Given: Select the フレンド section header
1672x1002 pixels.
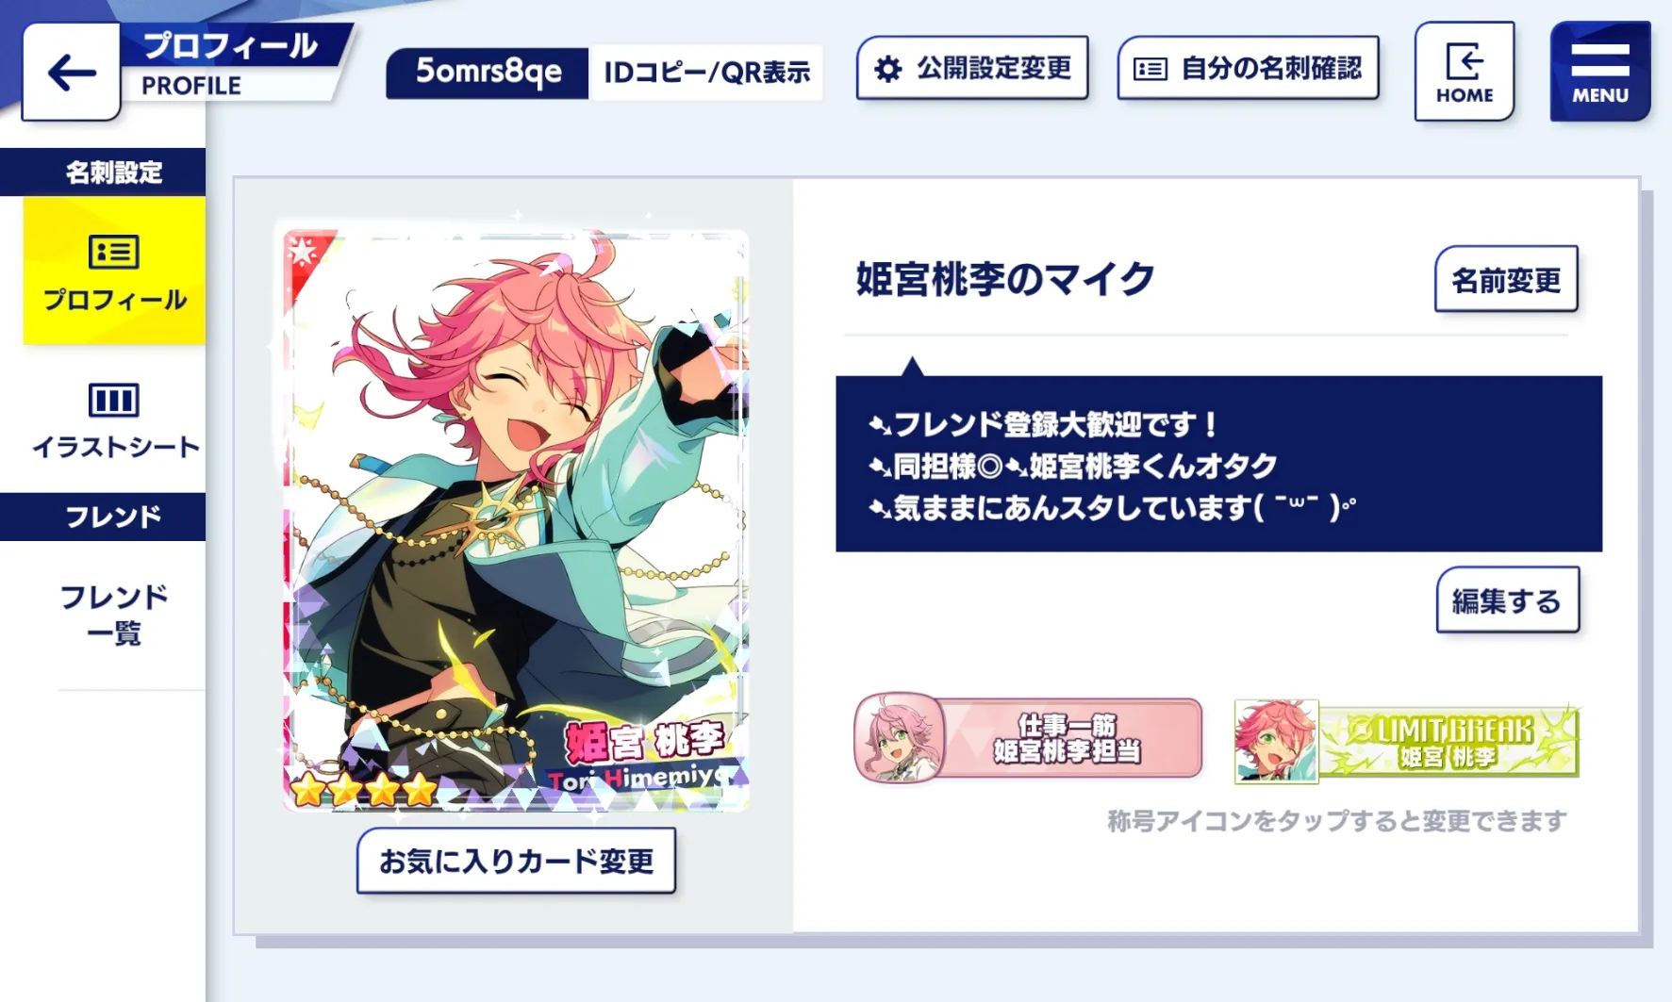Looking at the screenshot, I should pos(103,517).
